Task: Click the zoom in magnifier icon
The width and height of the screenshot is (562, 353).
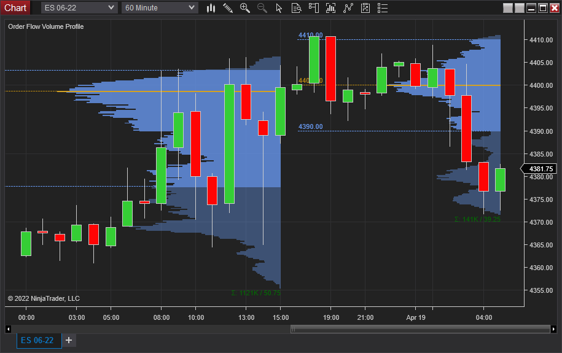Action: [x=245, y=8]
